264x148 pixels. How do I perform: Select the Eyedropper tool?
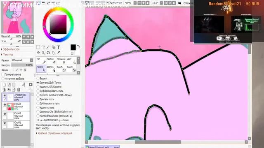(x=58, y=53)
